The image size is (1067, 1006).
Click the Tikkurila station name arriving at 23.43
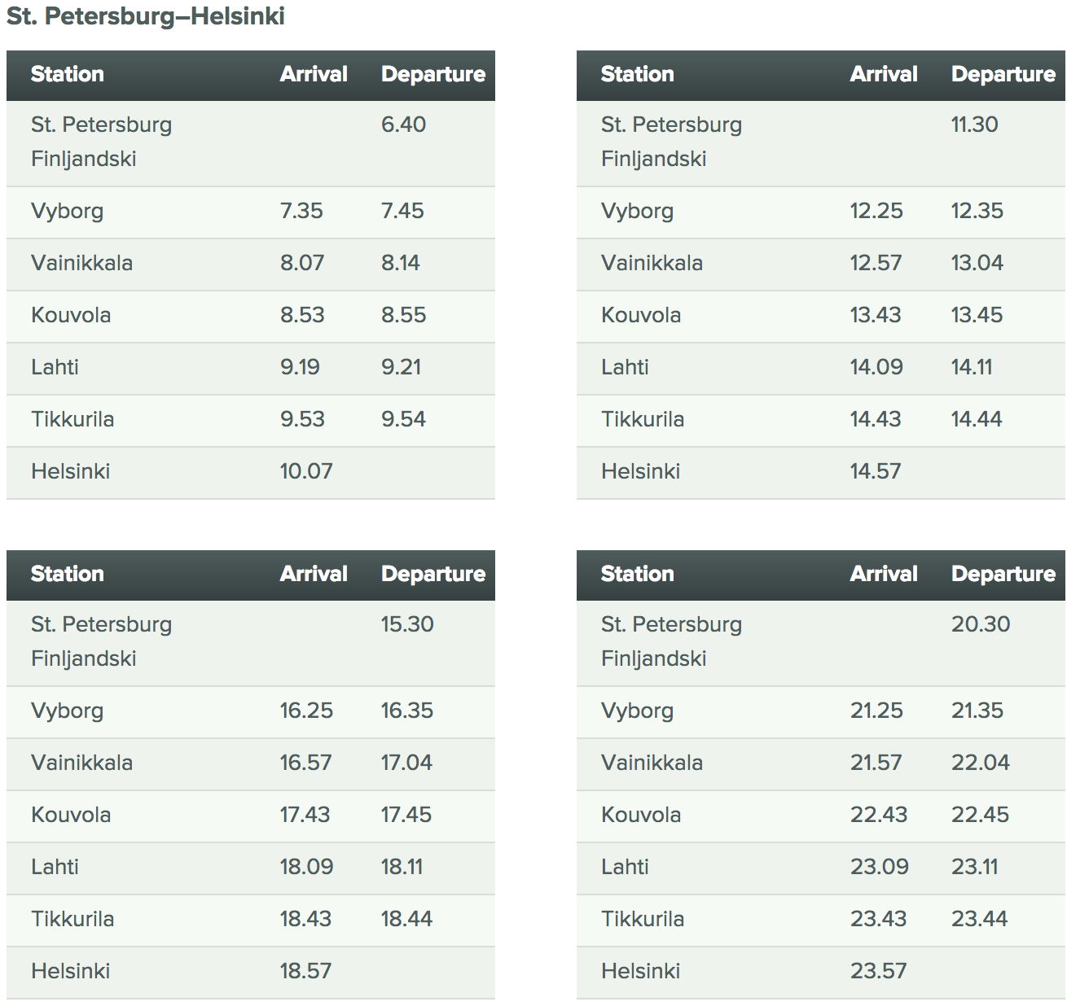tap(643, 919)
